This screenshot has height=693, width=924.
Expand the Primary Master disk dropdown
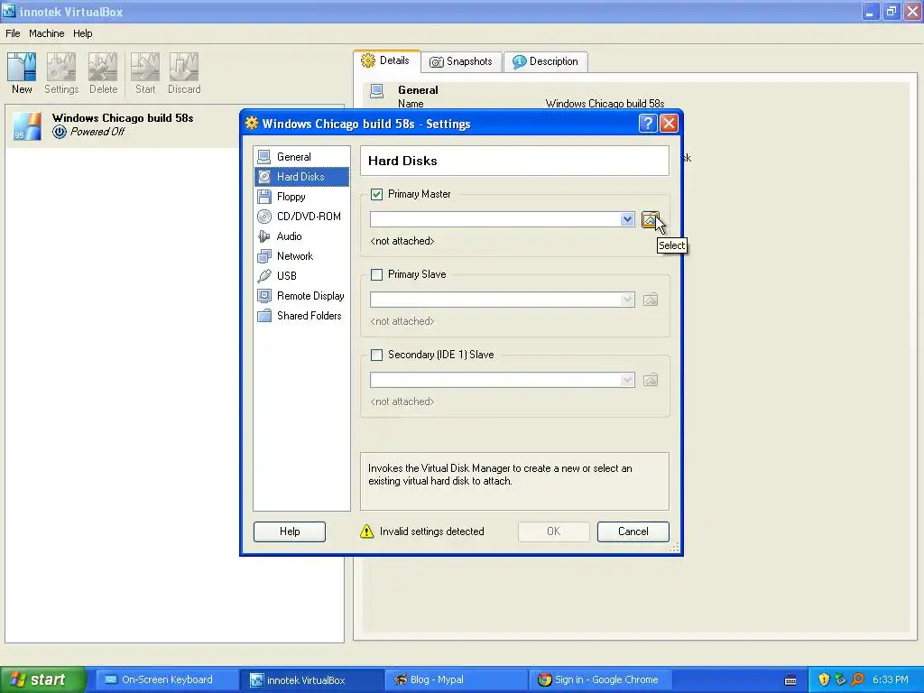point(627,220)
